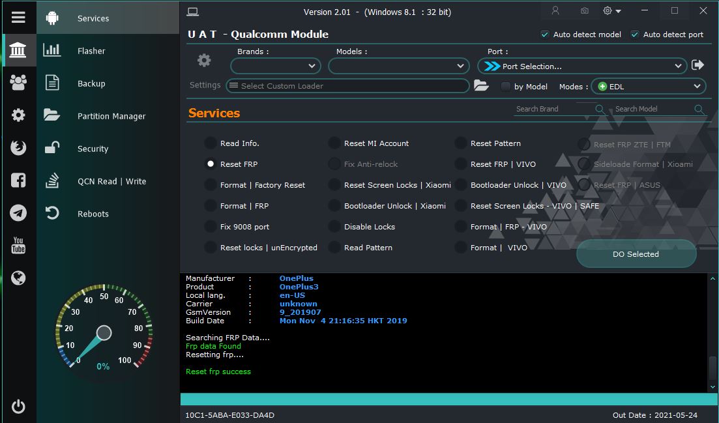Click the camera screenshot icon

pyautogui.click(x=584, y=10)
